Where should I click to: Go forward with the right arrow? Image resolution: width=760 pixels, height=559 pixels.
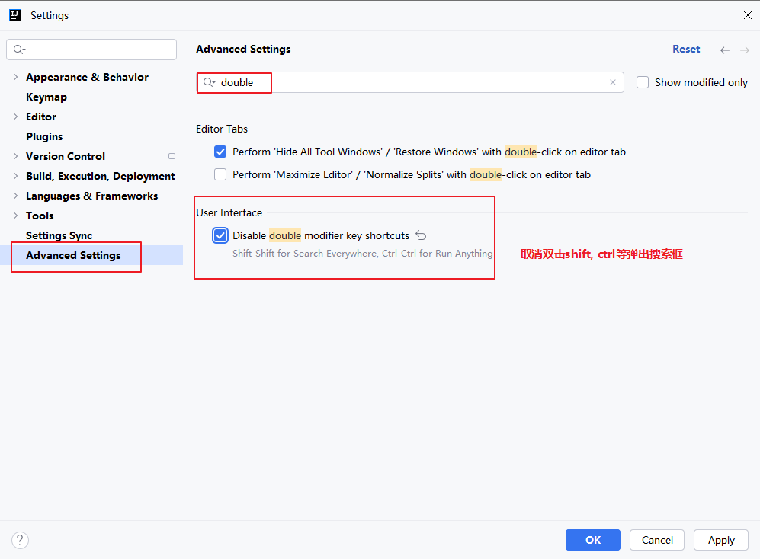click(x=745, y=50)
